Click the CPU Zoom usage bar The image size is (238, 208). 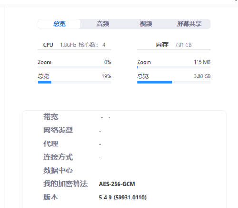tap(74, 67)
